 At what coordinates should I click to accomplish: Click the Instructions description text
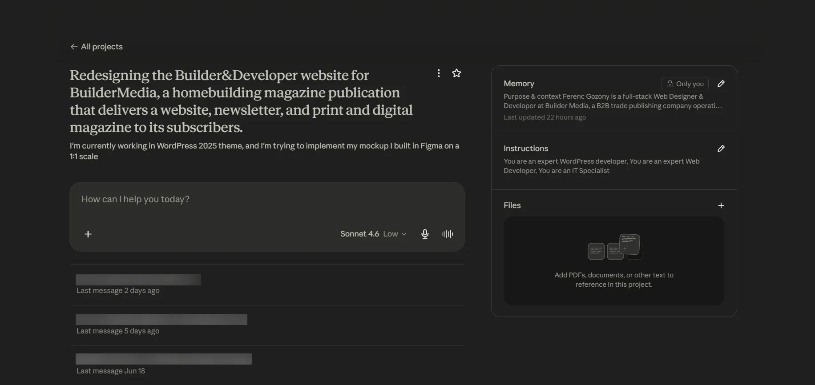coord(601,166)
